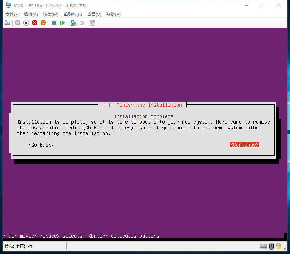
Task: Click the 状态: 正在运行 status text
Action: tap(18, 246)
